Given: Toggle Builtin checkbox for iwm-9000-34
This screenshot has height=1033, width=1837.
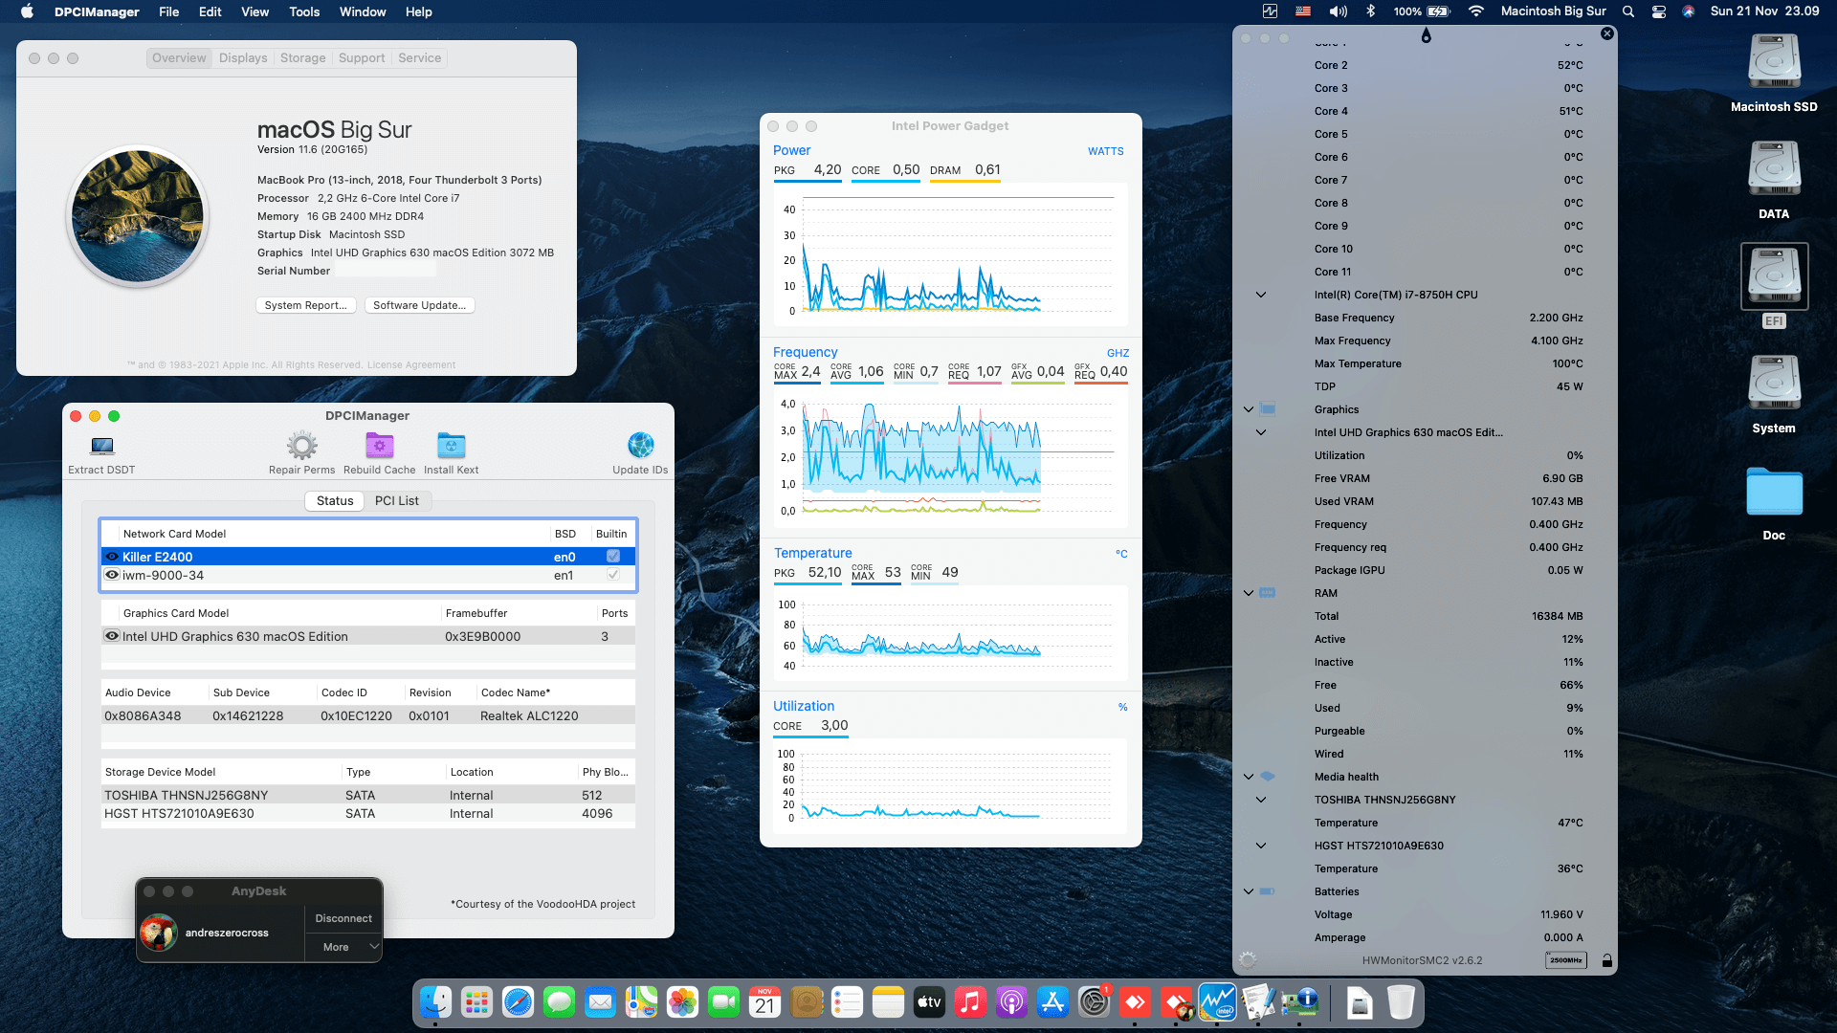Looking at the screenshot, I should point(613,575).
